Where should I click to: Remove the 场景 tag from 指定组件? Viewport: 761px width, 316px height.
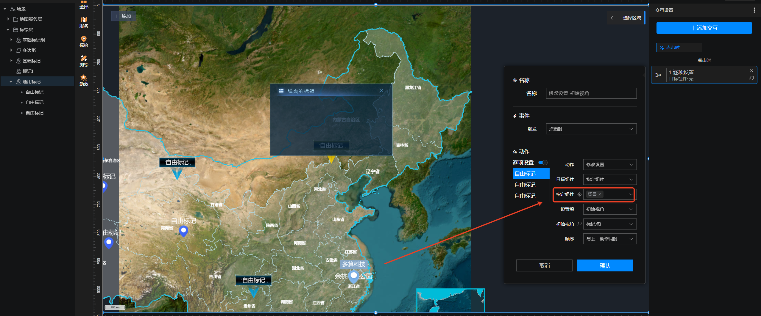[600, 194]
